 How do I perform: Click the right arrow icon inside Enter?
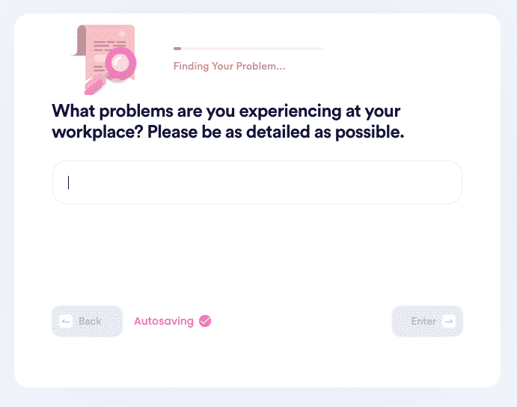(449, 321)
